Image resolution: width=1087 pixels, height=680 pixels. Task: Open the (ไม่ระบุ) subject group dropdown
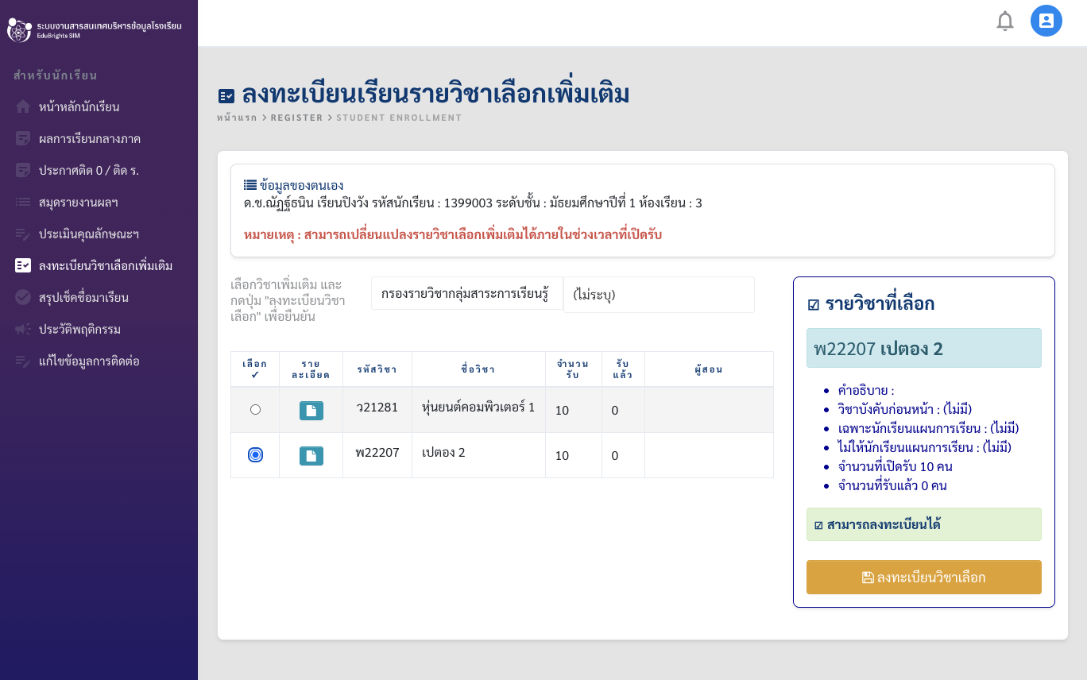coord(658,295)
